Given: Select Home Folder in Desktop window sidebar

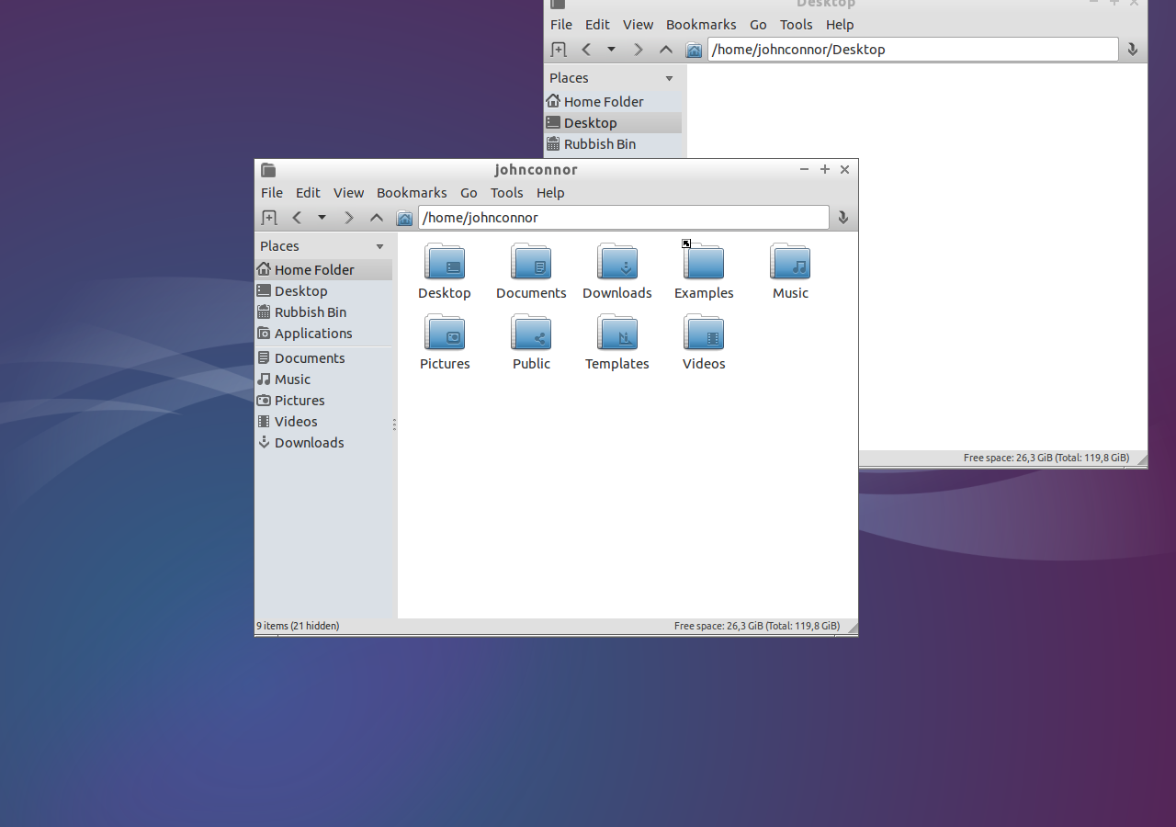Looking at the screenshot, I should coord(613,102).
